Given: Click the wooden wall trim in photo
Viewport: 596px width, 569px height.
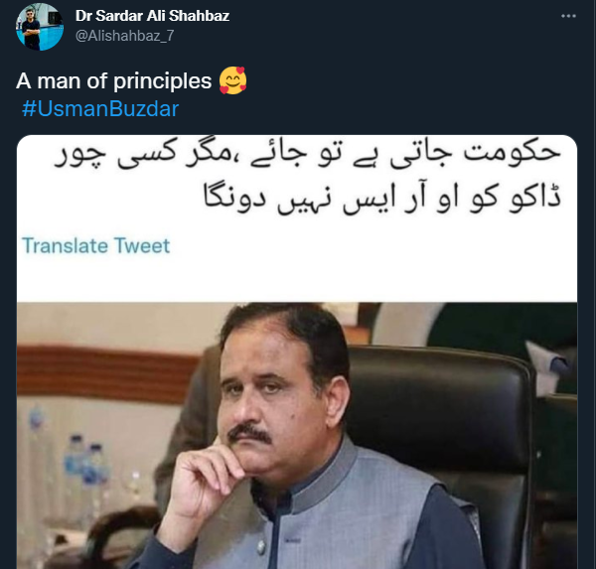Looking at the screenshot, I should pos(104,374).
